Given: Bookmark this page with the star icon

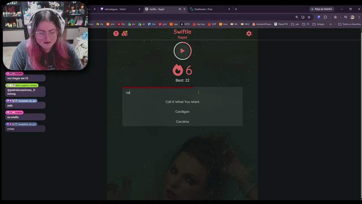Looking at the screenshot, I should click(309, 17).
